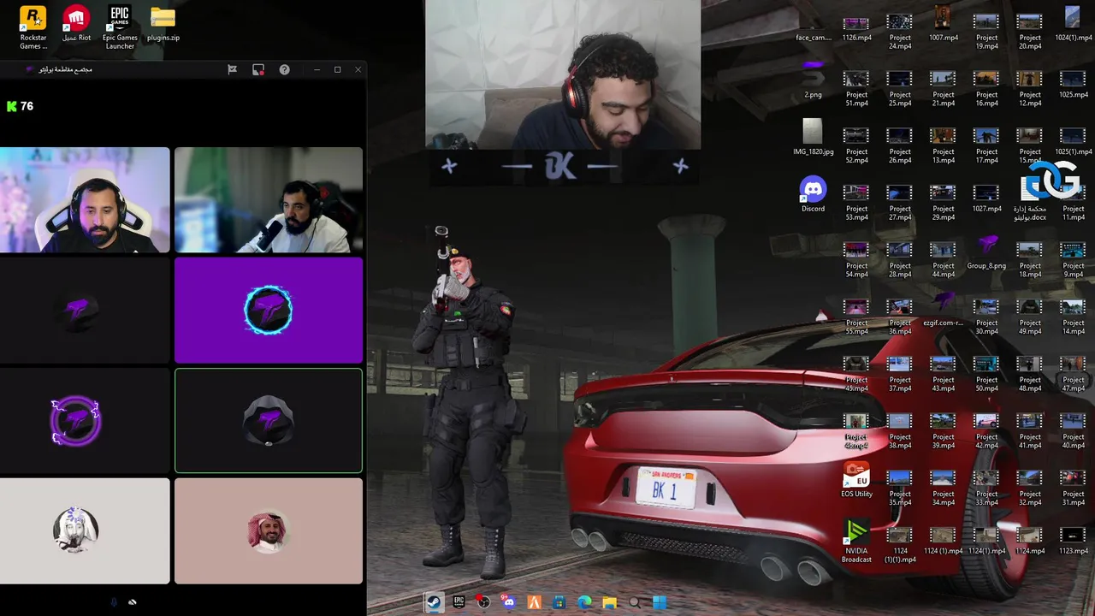Select the dark tile with dim purple logo
Screen dimensions: 1095x616
[85, 311]
